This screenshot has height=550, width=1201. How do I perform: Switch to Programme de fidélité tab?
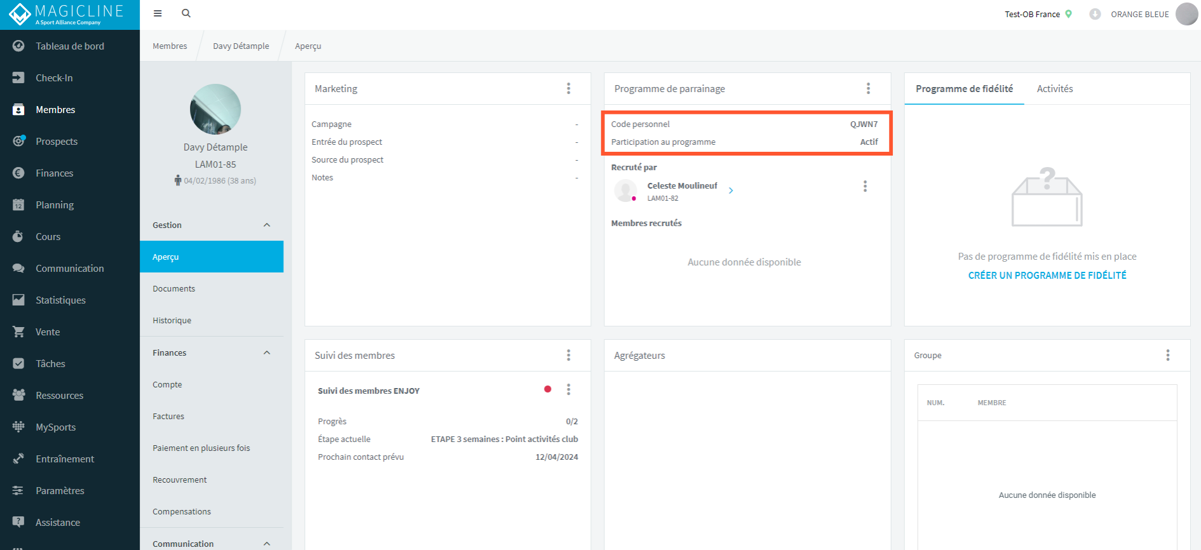pyautogui.click(x=964, y=89)
